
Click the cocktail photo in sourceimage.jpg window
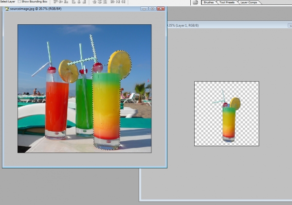(85, 88)
